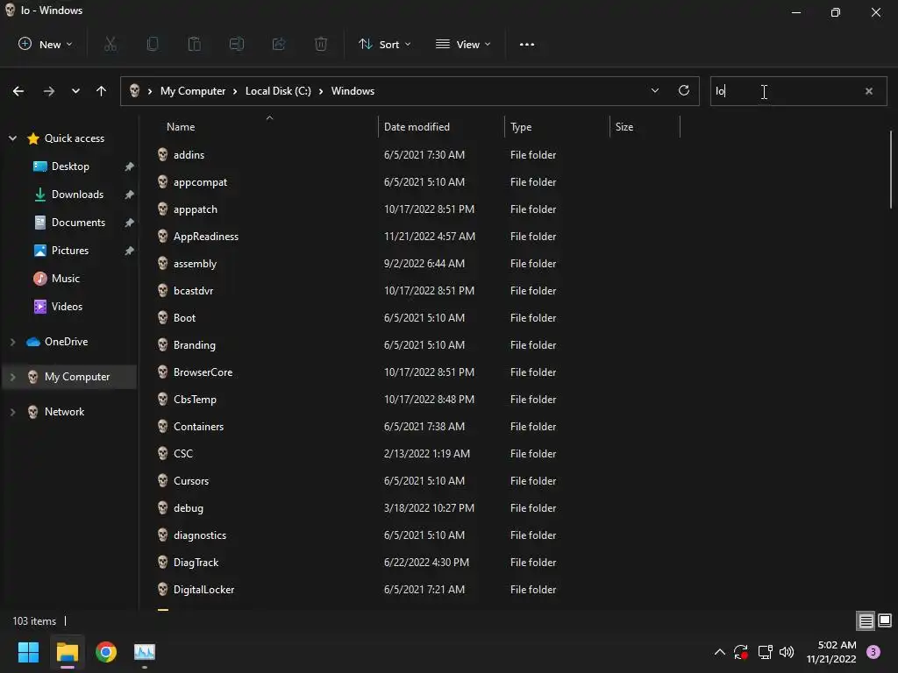Go forward with the right arrow

click(x=49, y=91)
